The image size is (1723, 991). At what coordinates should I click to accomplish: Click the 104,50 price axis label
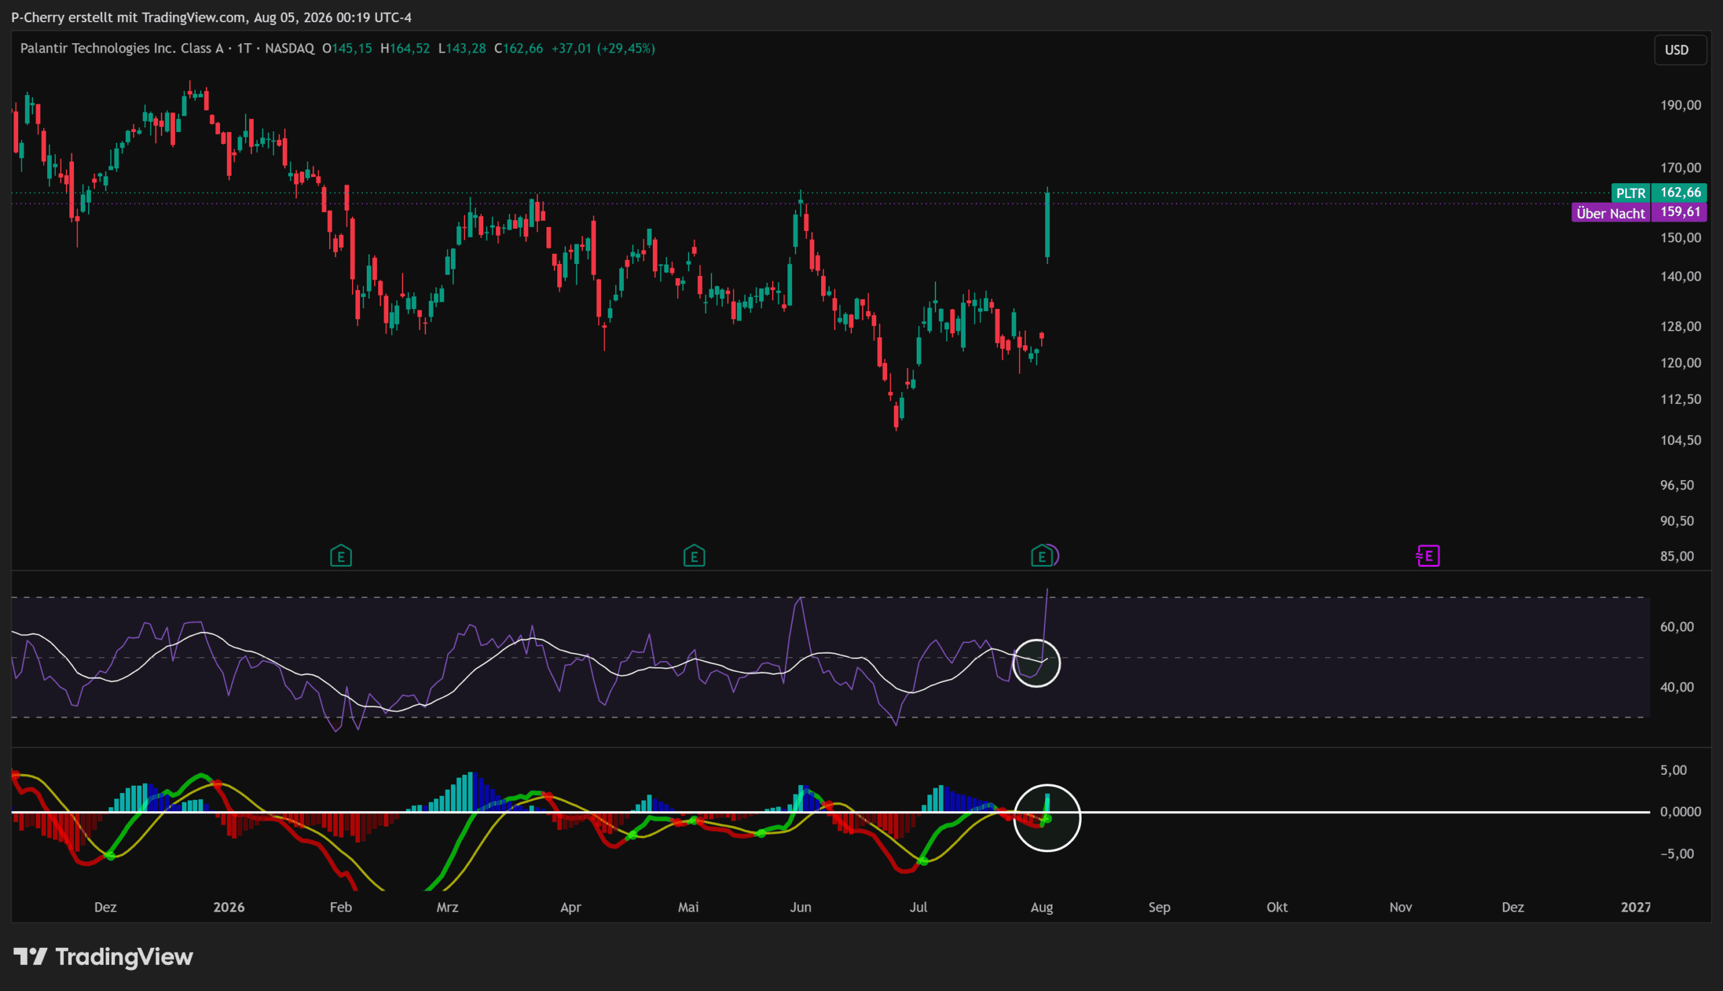pos(1680,440)
